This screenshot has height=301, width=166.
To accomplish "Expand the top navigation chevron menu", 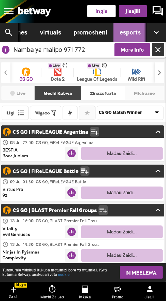I will [x=157, y=32].
